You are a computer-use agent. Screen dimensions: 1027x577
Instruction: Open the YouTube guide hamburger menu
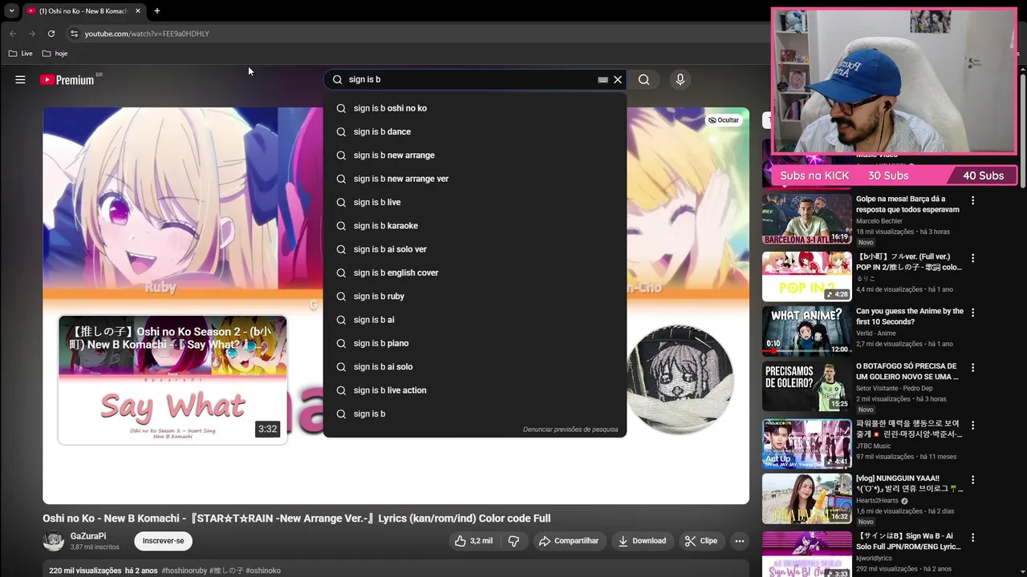(x=20, y=79)
